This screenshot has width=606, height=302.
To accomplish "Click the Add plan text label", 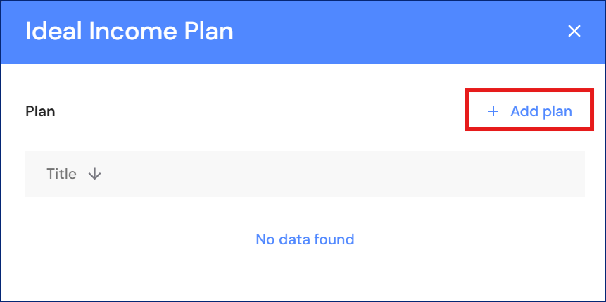I will pyautogui.click(x=541, y=111).
